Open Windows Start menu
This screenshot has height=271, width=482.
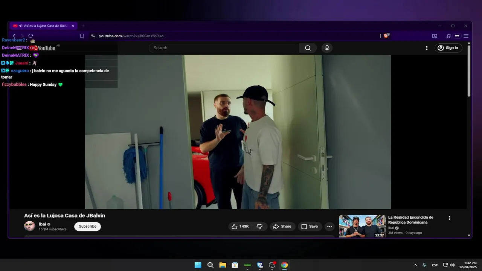198,265
